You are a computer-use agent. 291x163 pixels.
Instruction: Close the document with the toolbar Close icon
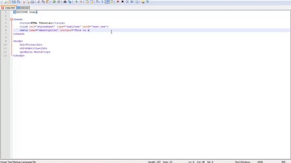click(24, 2)
